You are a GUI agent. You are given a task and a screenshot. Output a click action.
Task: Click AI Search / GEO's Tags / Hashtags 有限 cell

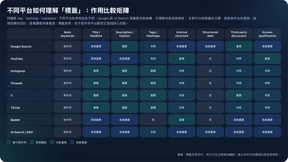pos(153,132)
